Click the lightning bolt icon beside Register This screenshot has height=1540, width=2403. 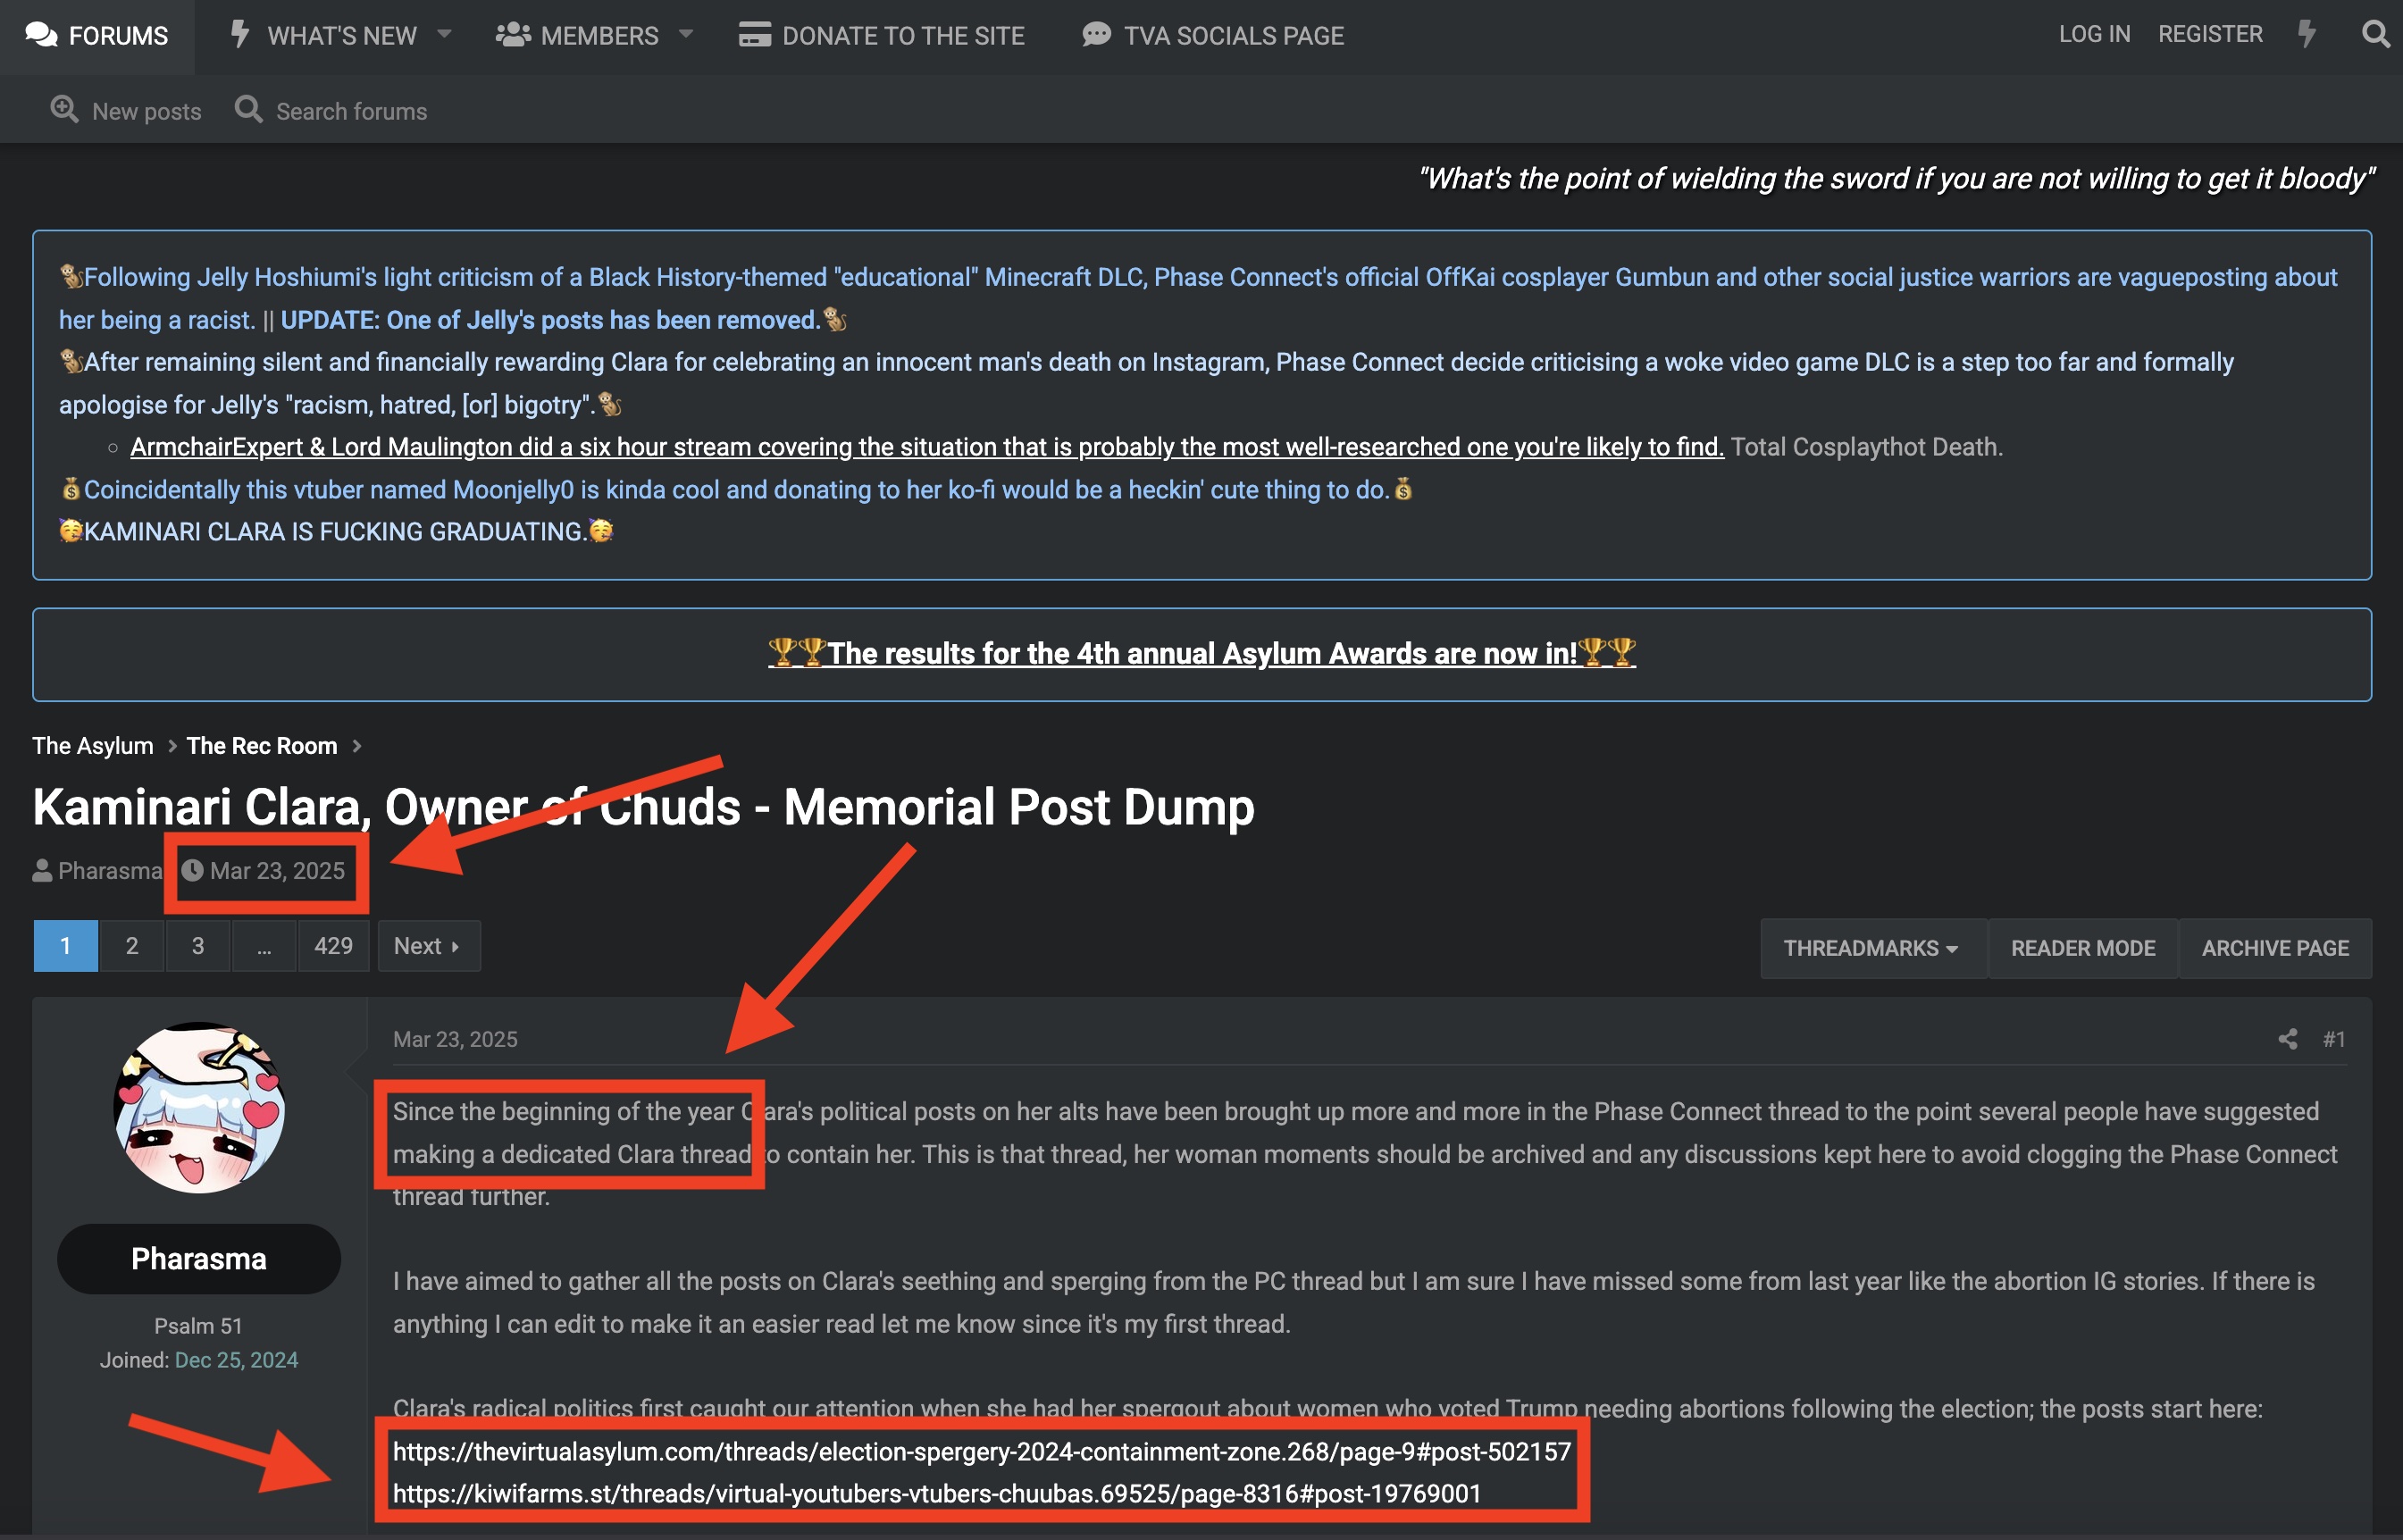(x=2307, y=35)
